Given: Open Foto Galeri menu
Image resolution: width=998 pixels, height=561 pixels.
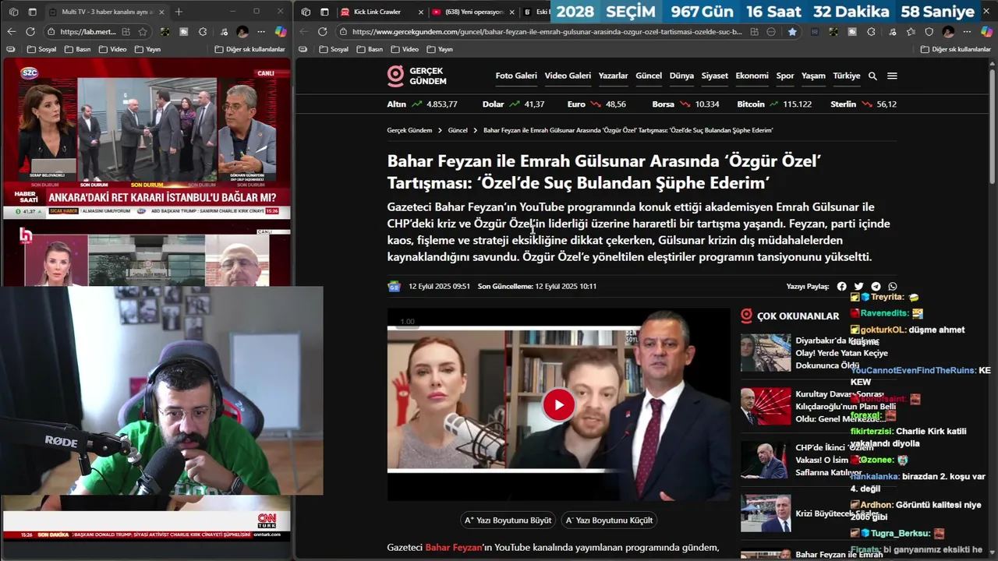Looking at the screenshot, I should [516, 76].
